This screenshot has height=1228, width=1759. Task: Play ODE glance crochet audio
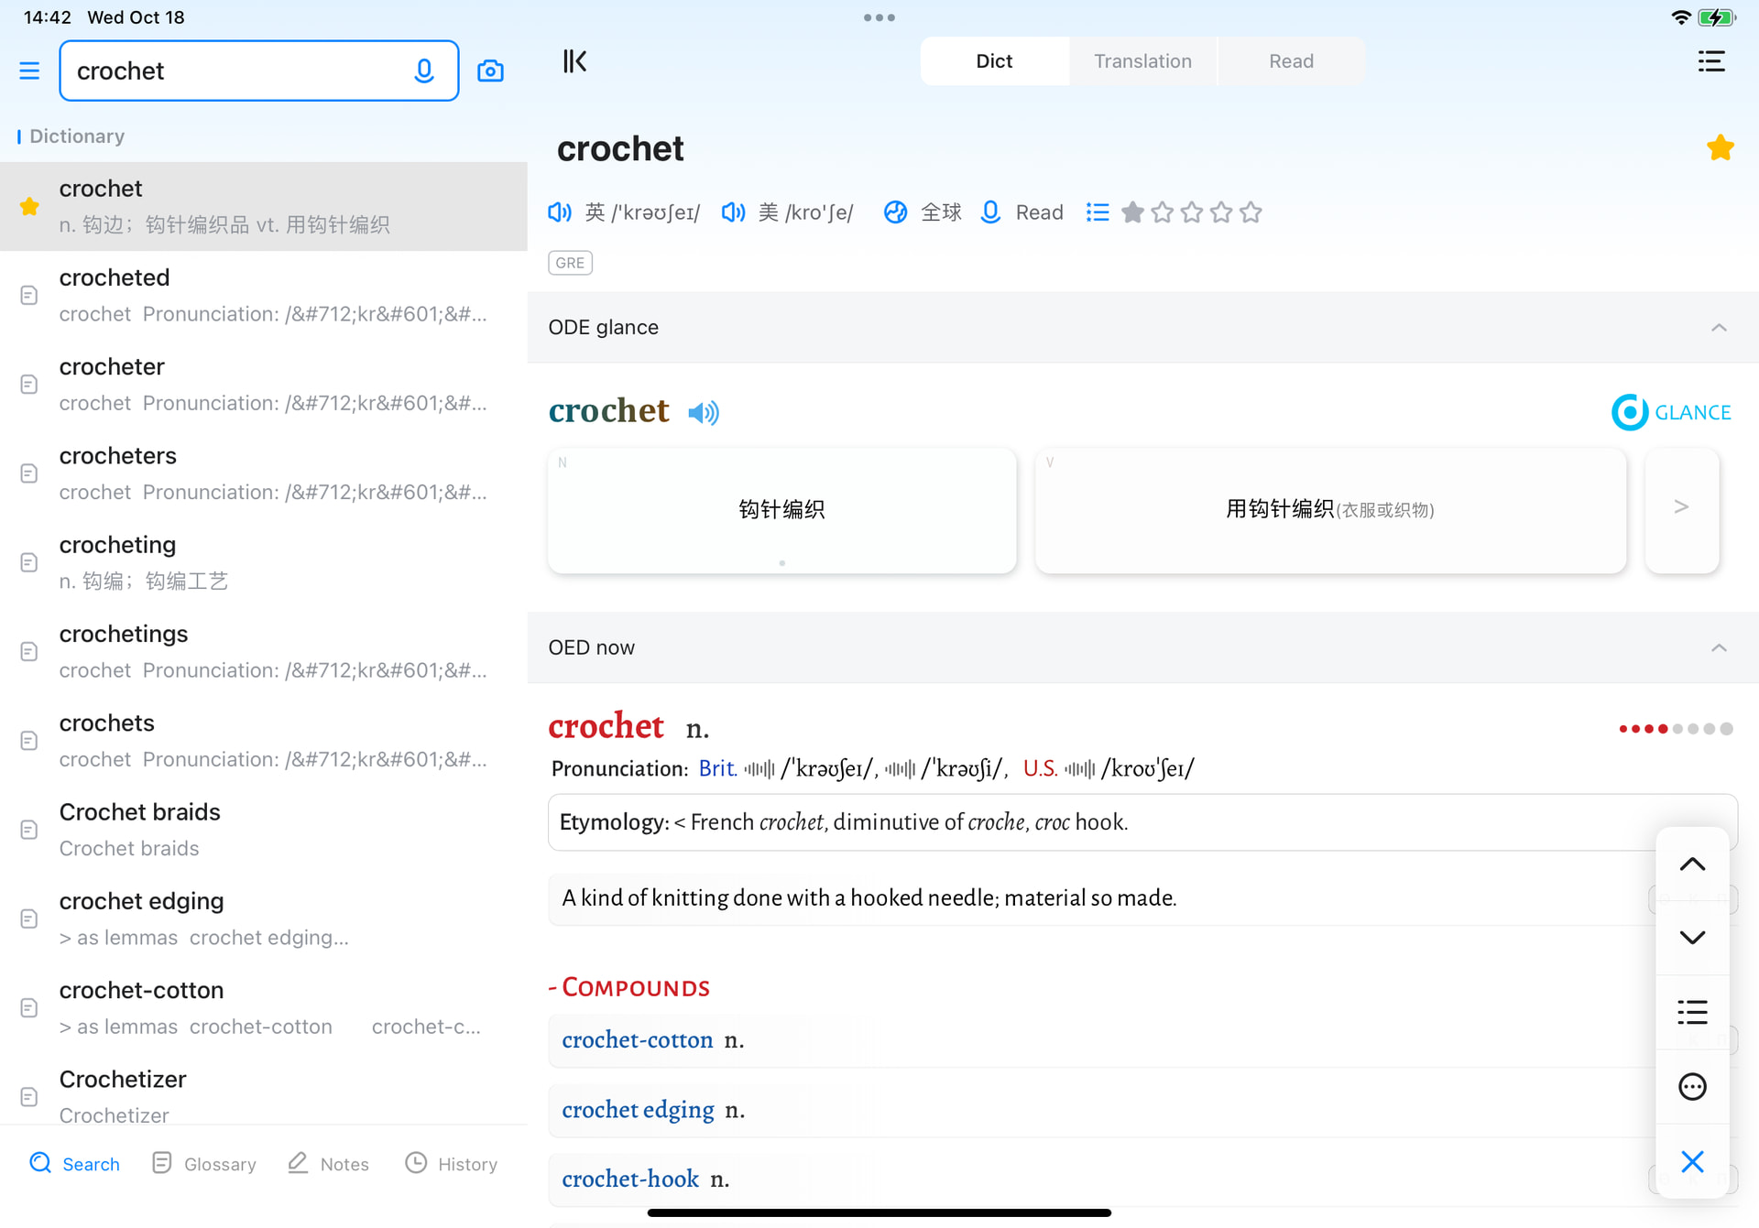pos(704,413)
